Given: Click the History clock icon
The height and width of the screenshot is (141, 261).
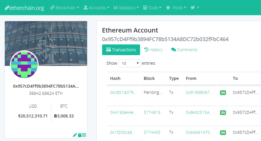Looking at the screenshot, I should [146, 49].
